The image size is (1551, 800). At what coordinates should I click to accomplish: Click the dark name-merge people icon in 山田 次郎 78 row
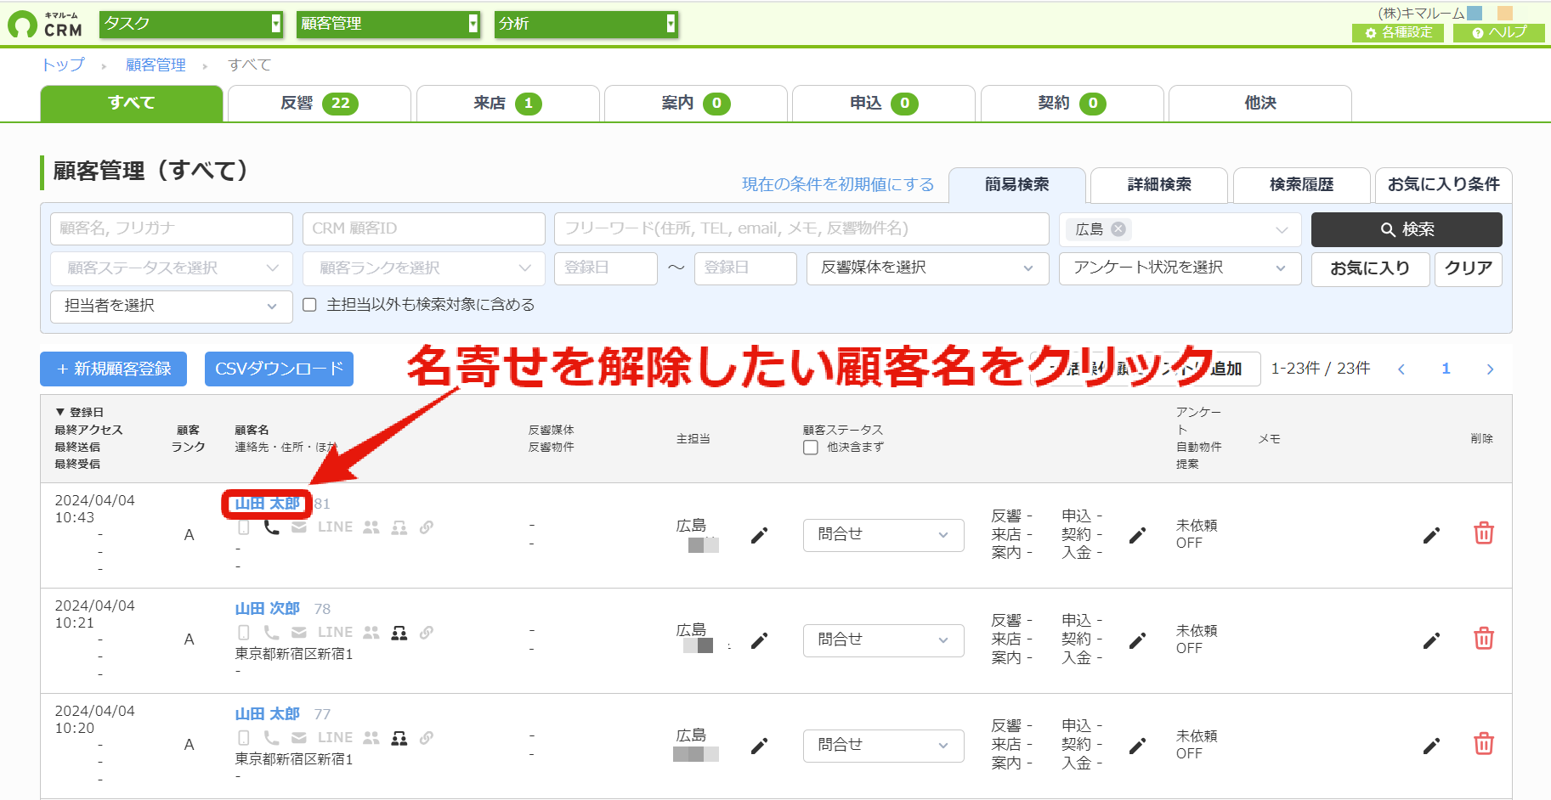pos(399,633)
